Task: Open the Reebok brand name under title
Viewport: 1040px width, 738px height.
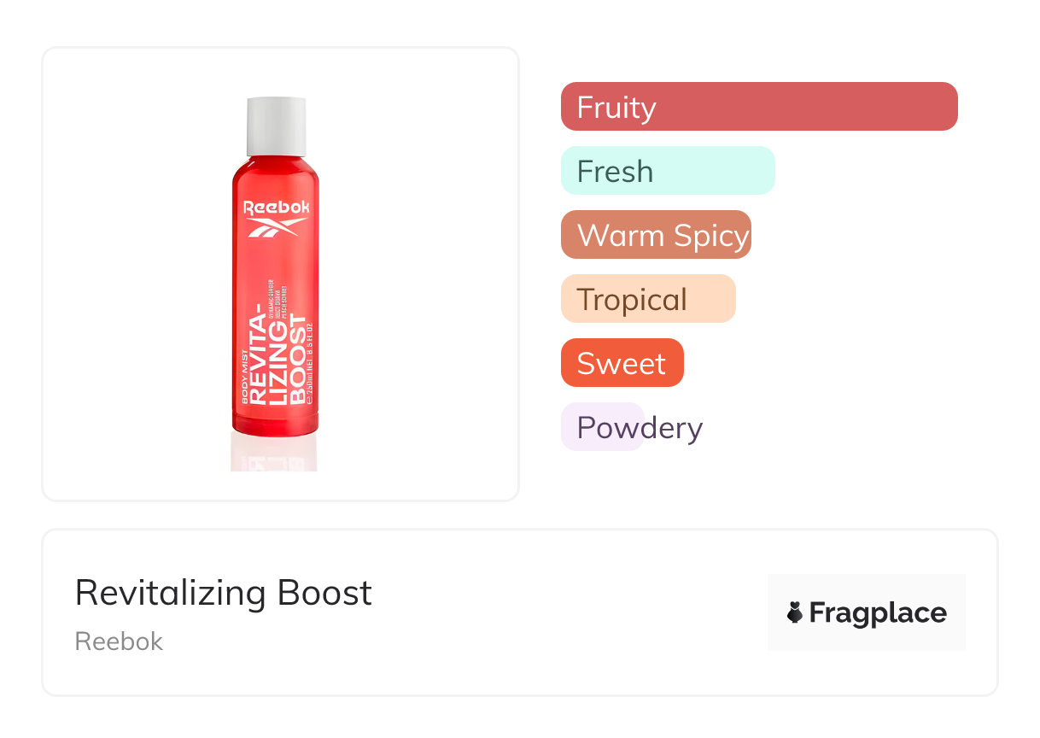Action: (119, 641)
